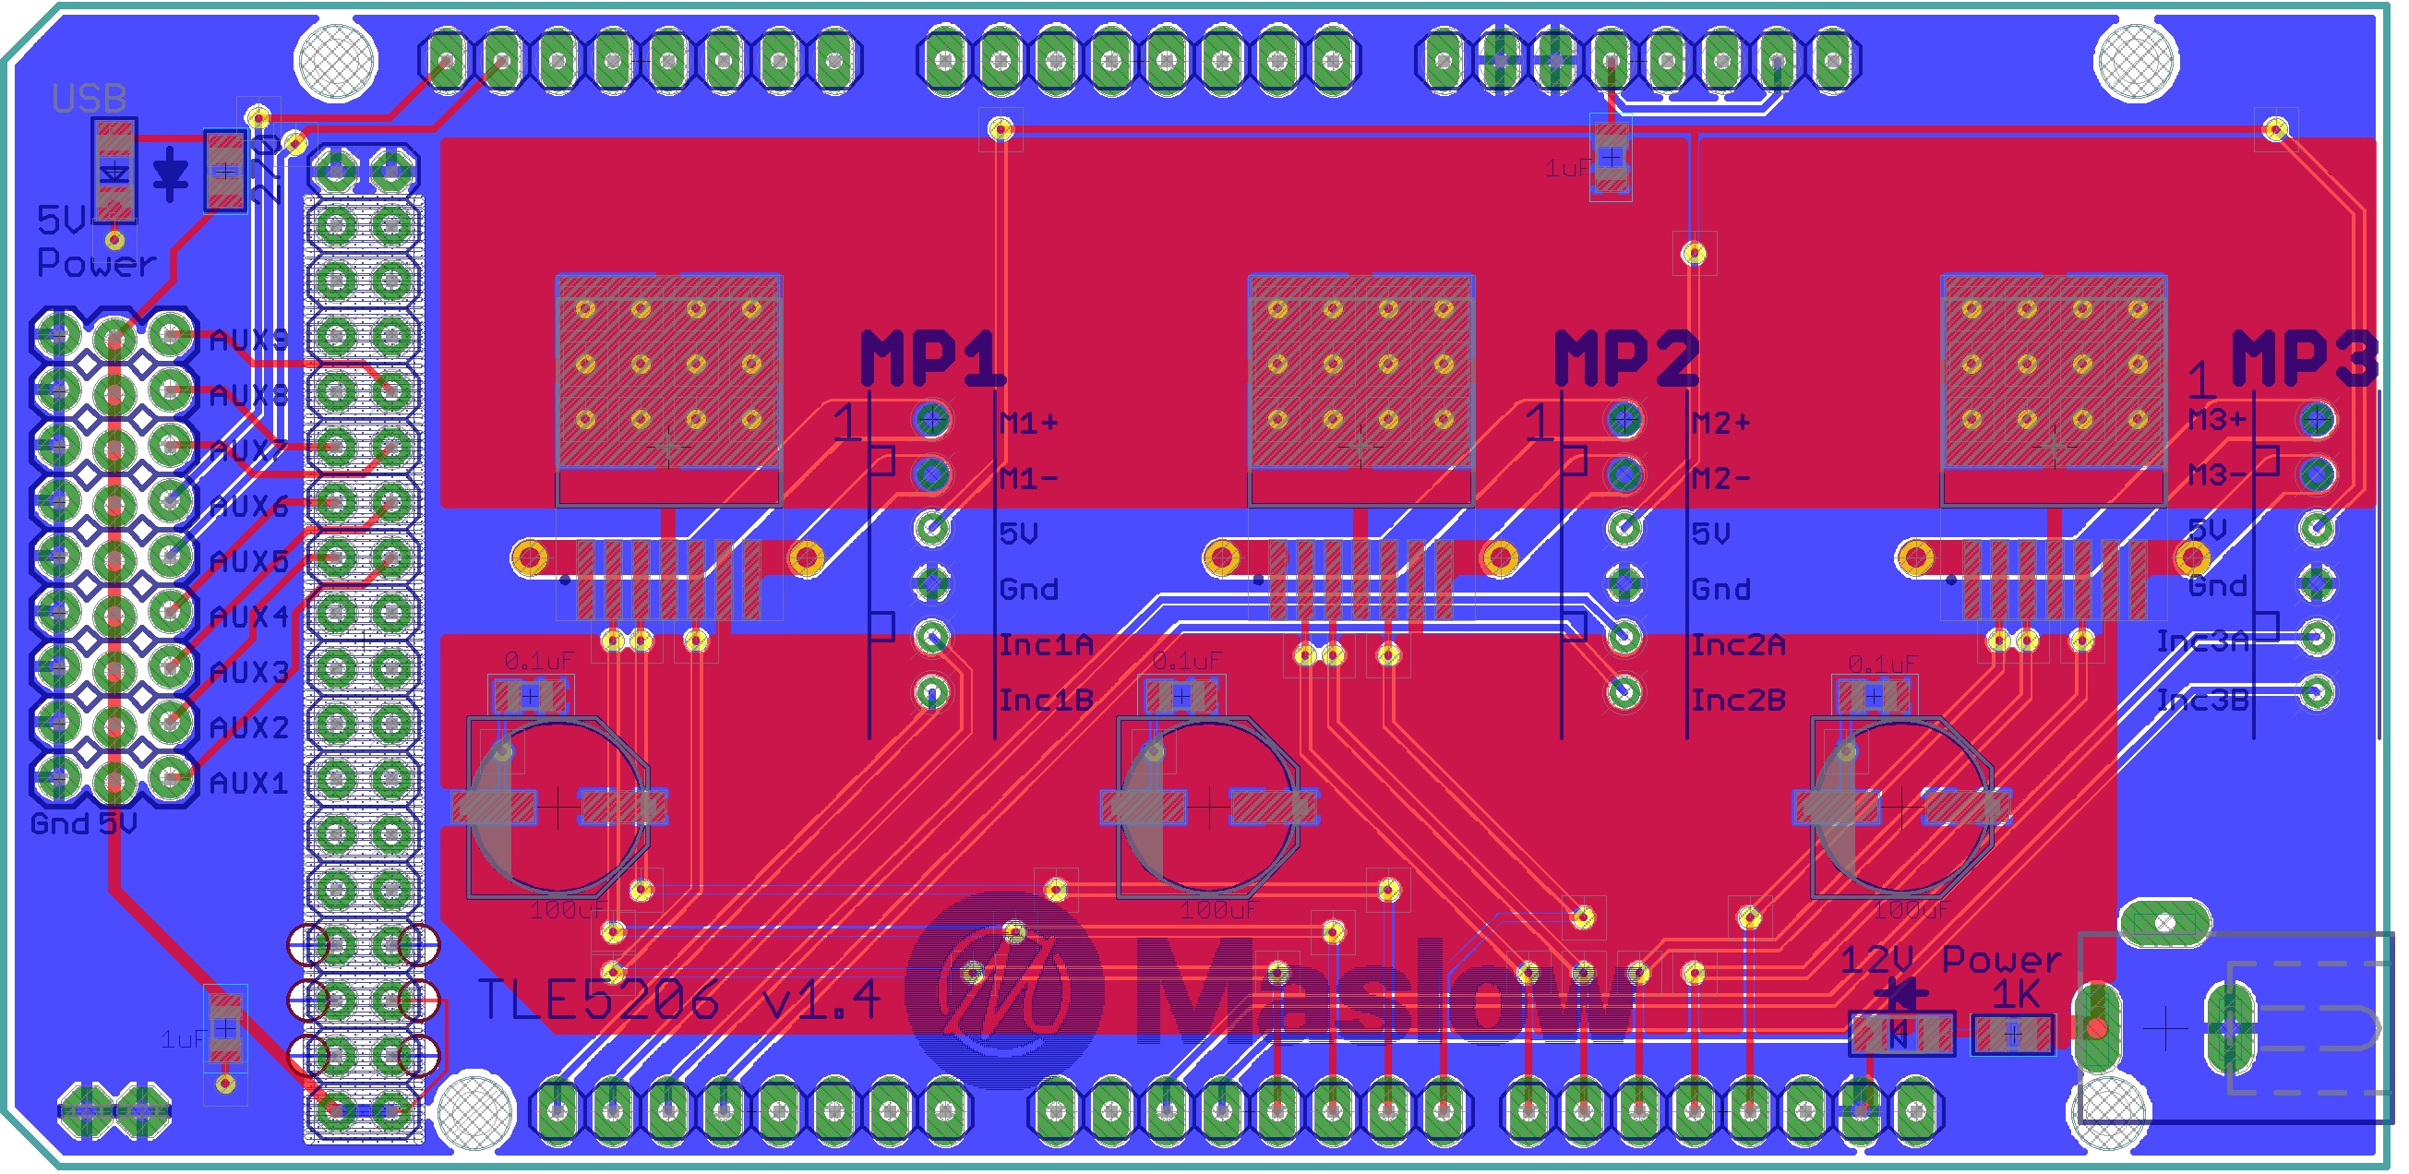The width and height of the screenshot is (2409, 1174).
Task: Click the AUX9 signal pad
Action: point(170,335)
